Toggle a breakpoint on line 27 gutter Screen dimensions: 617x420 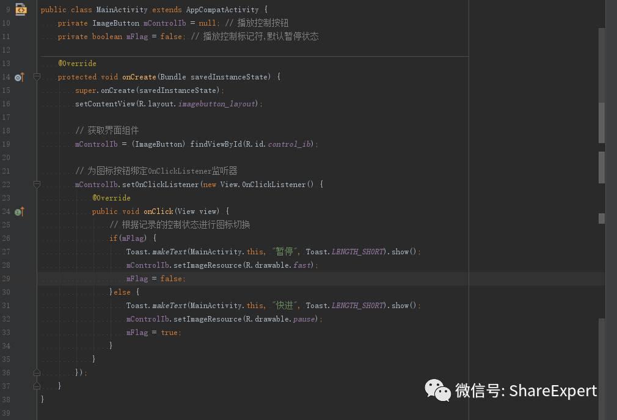click(27, 251)
